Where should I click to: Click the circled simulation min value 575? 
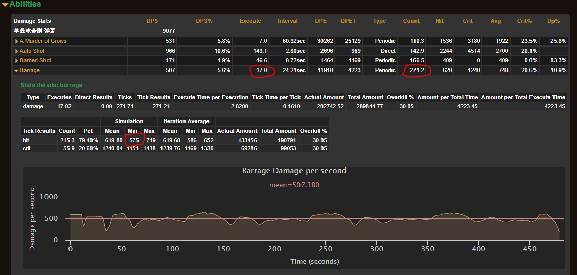point(134,140)
